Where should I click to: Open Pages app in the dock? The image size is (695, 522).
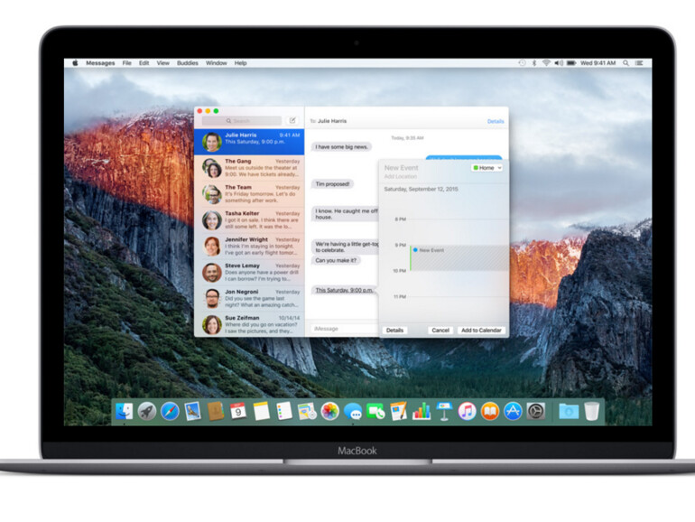398,411
